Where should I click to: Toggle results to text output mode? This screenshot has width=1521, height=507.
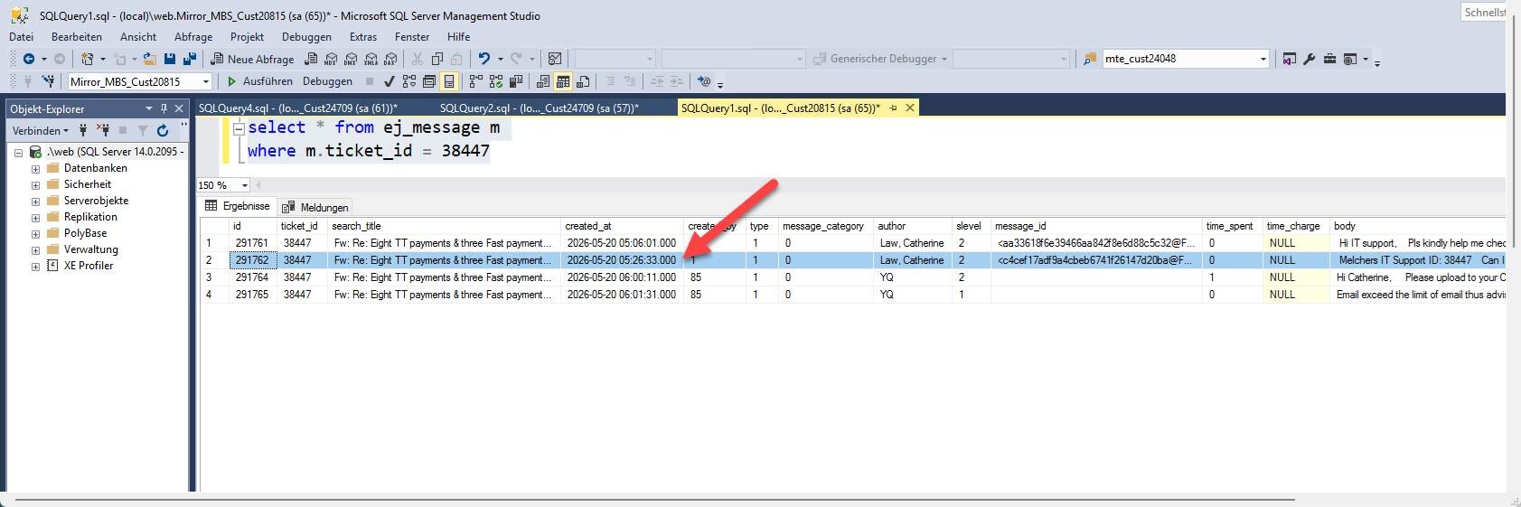[x=542, y=81]
